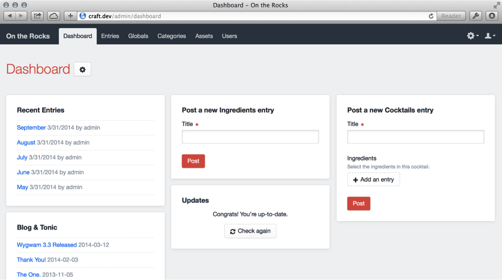Show downloads with the download arrow icon
The image size is (502, 280).
click(x=492, y=15)
